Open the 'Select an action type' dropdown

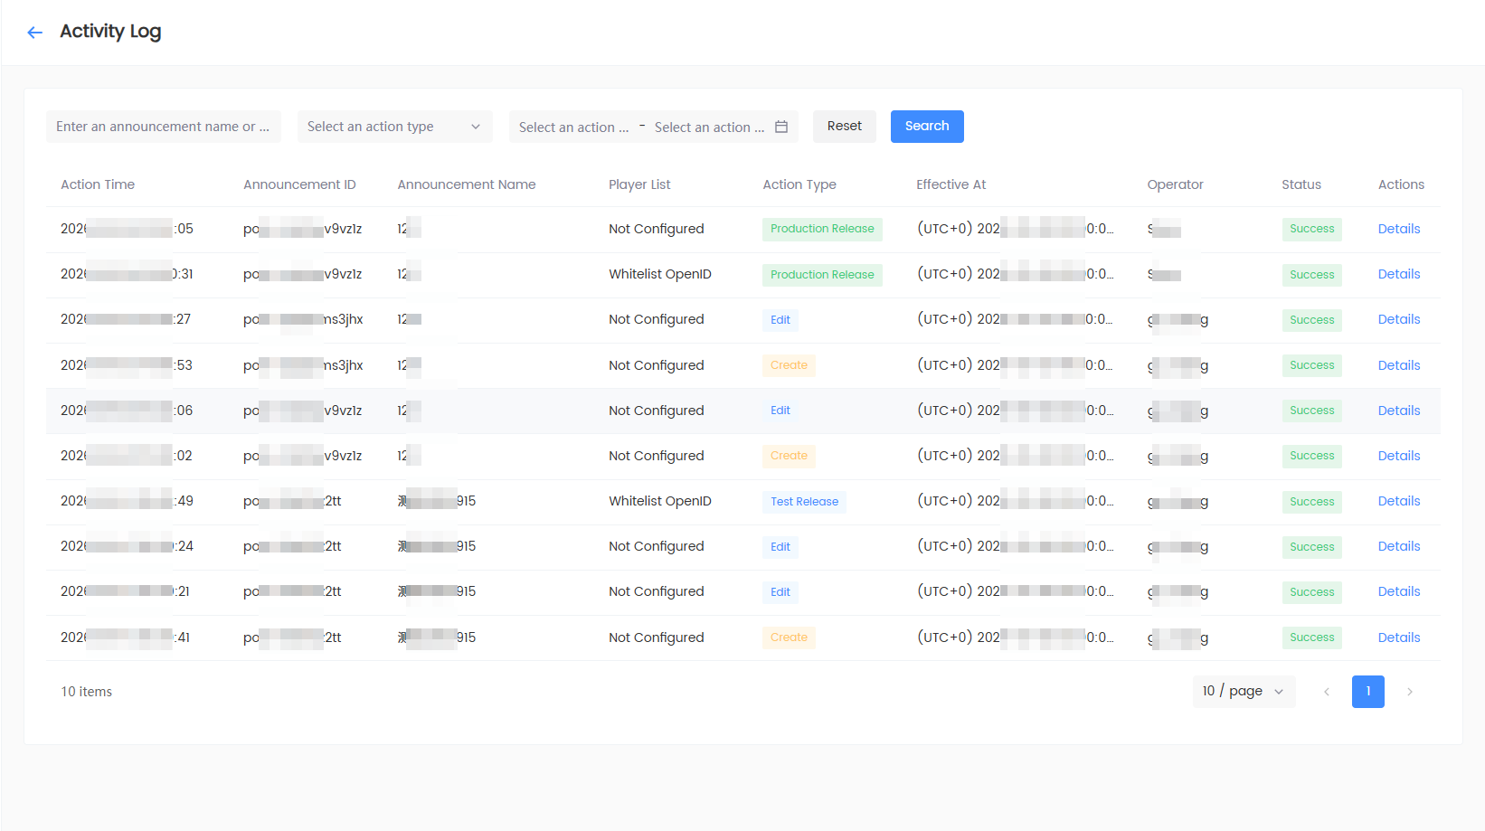[x=395, y=127]
